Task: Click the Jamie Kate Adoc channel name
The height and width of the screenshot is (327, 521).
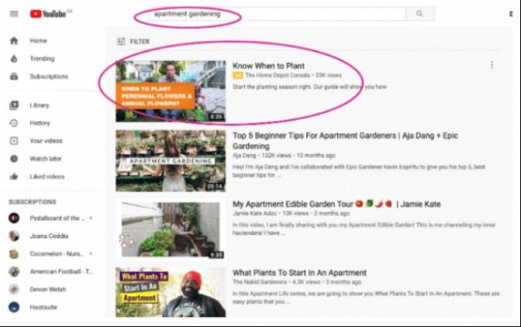Action: pyautogui.click(x=255, y=213)
